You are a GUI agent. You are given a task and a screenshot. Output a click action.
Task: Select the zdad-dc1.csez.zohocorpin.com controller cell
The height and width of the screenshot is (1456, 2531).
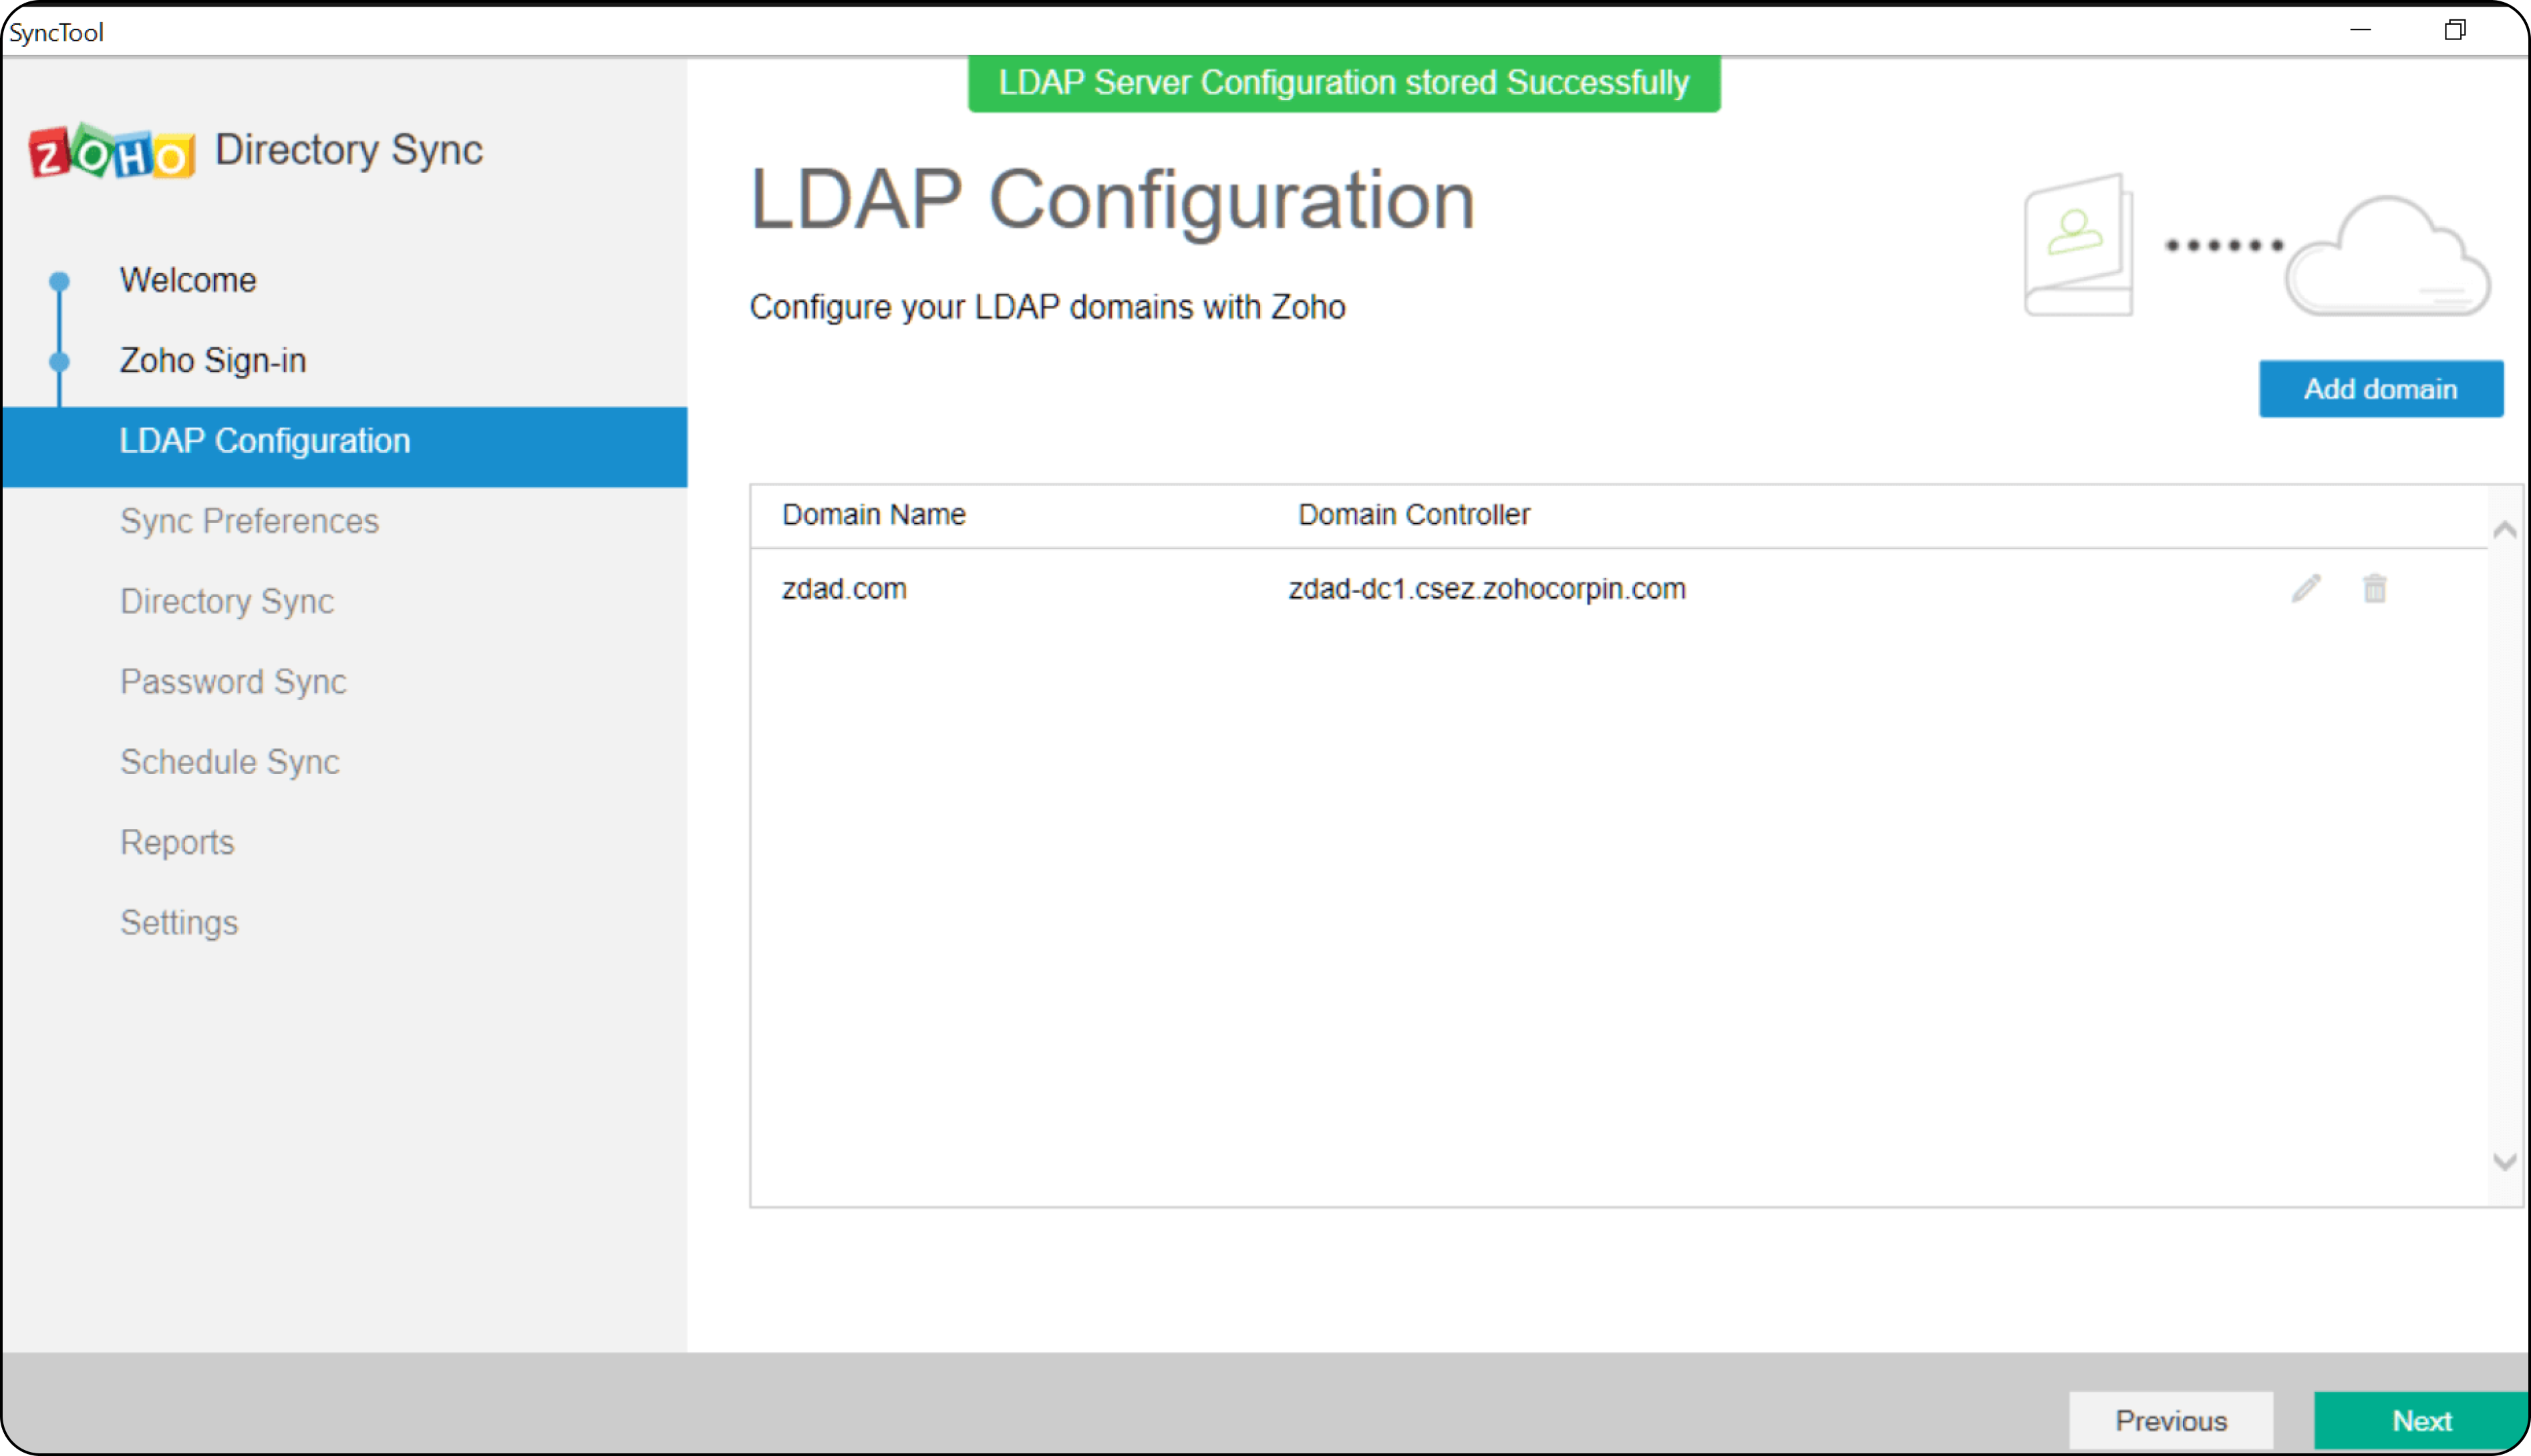pos(1487,588)
